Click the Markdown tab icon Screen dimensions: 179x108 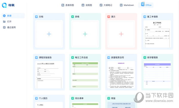click(121, 5)
